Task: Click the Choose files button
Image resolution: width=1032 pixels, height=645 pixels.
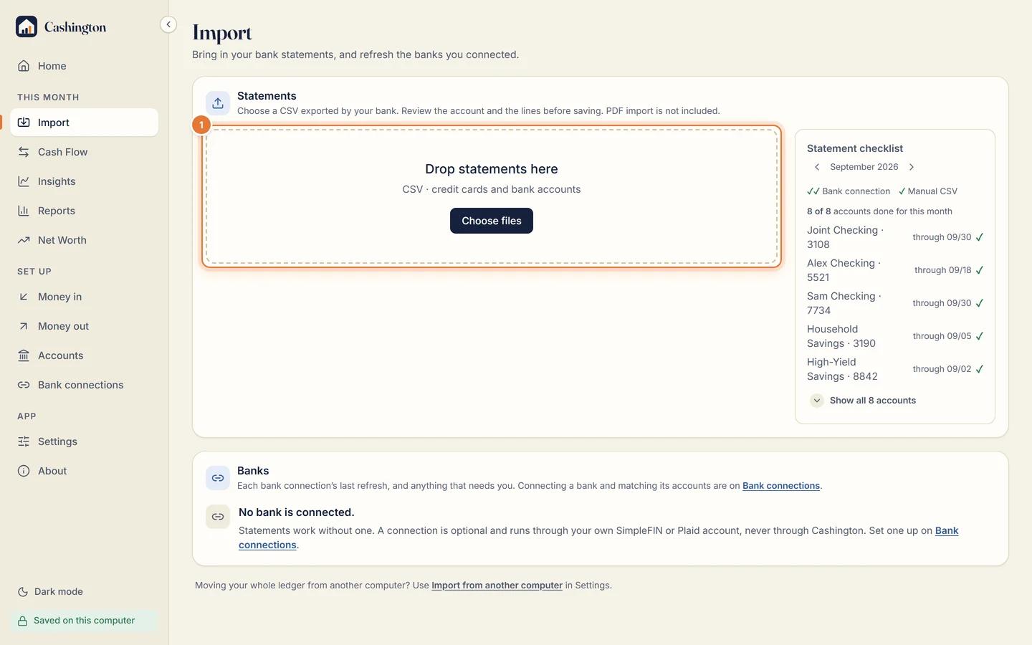Action: click(x=492, y=221)
